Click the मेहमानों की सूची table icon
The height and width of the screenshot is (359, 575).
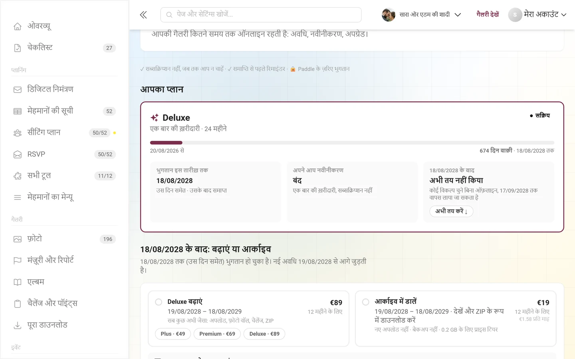(x=18, y=111)
